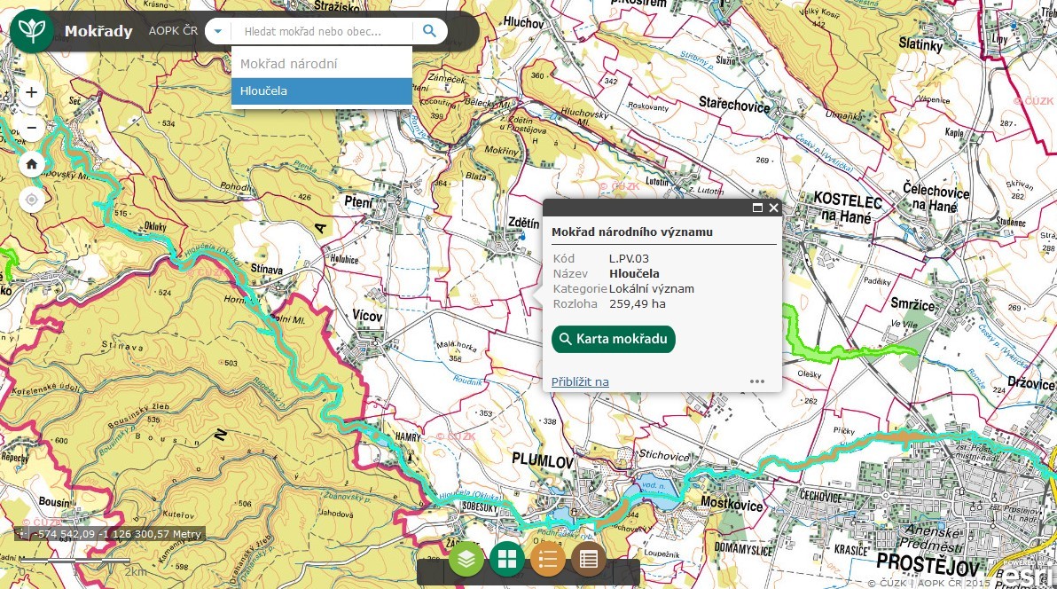Click the Hluchov village label on map

pos(523,22)
